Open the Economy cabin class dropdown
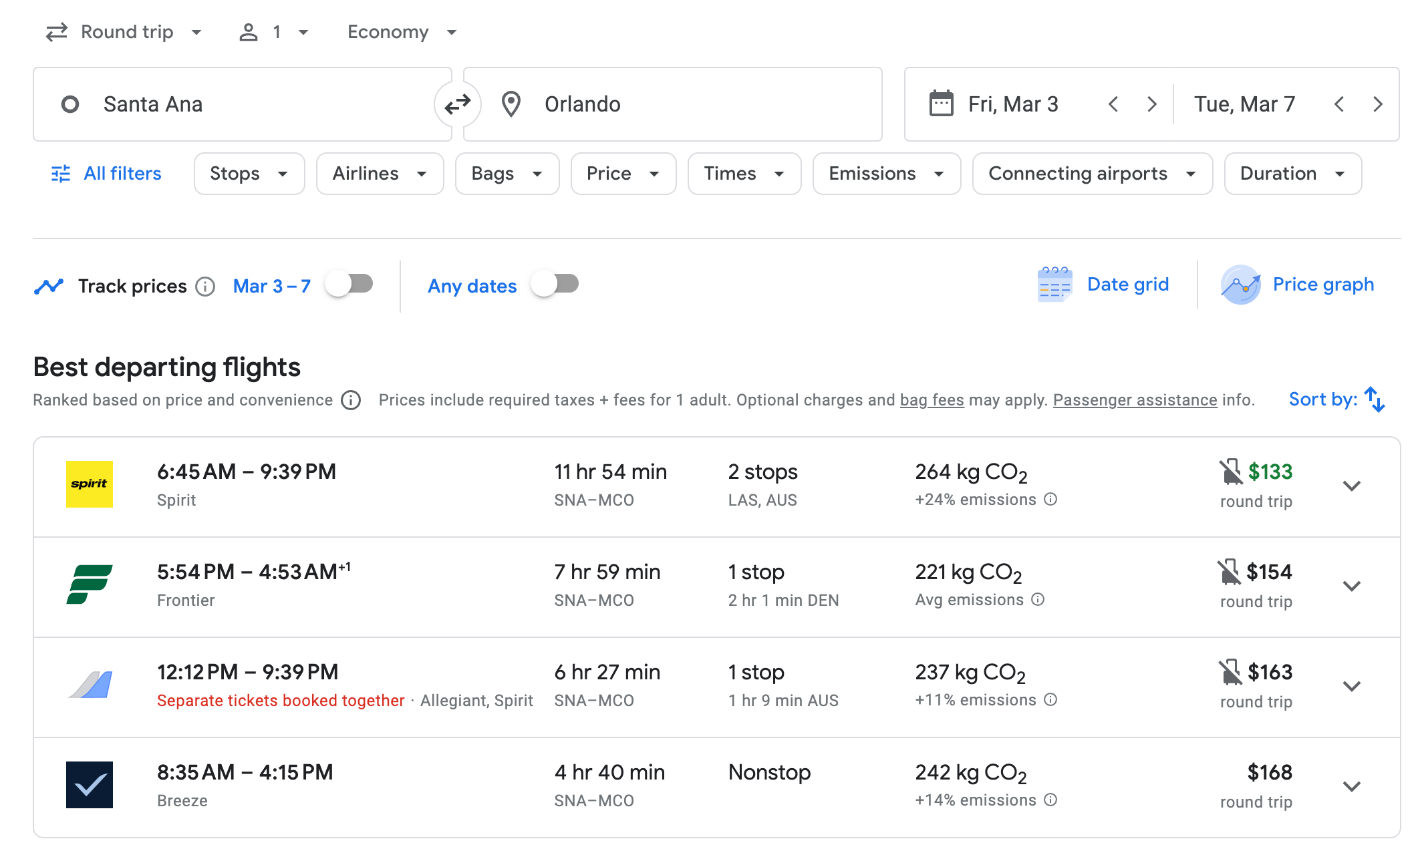Image resolution: width=1418 pixels, height=847 pixels. [402, 32]
